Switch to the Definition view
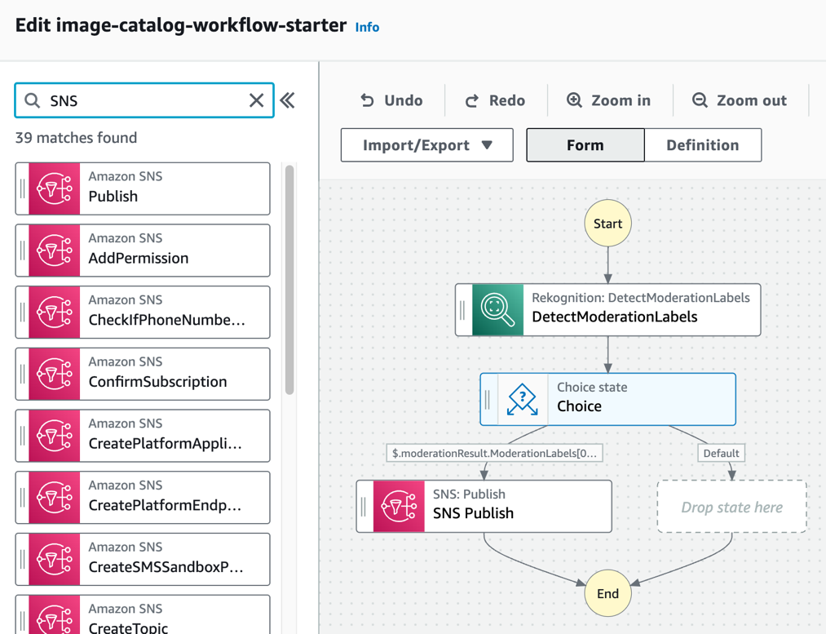Screen dimensions: 826x634 click(703, 145)
